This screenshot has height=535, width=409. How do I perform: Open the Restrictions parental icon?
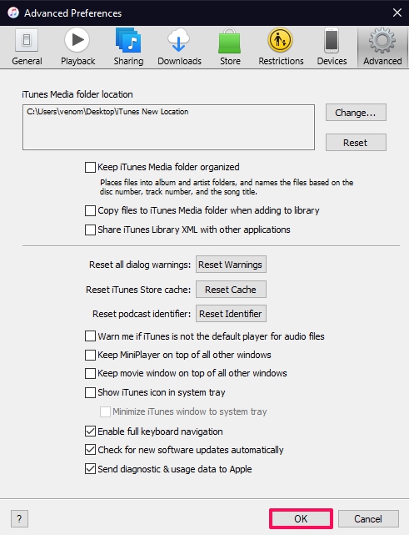pos(280,40)
